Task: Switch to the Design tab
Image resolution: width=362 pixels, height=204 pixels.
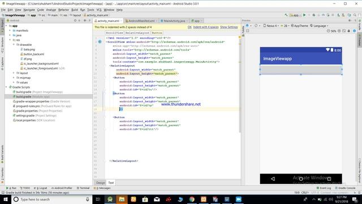Action: click(x=101, y=182)
